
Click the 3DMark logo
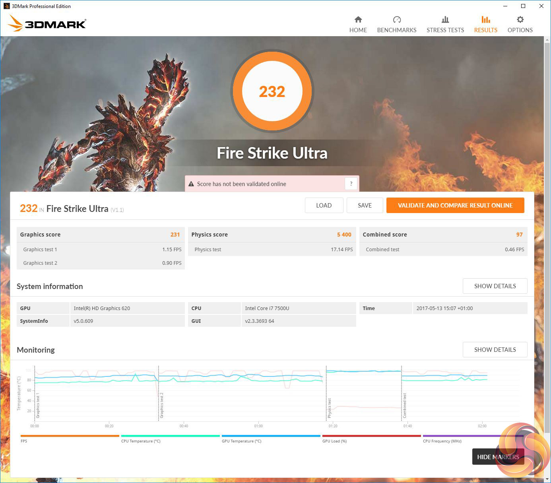pyautogui.click(x=47, y=23)
